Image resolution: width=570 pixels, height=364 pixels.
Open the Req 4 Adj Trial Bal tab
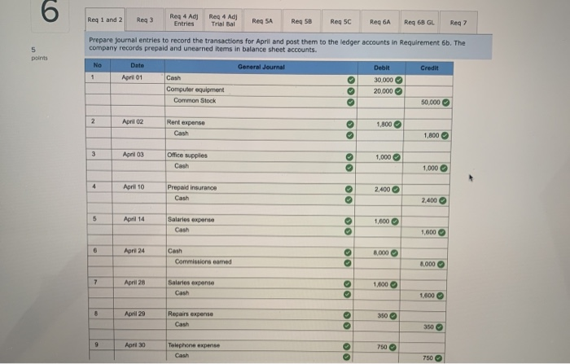(223, 20)
